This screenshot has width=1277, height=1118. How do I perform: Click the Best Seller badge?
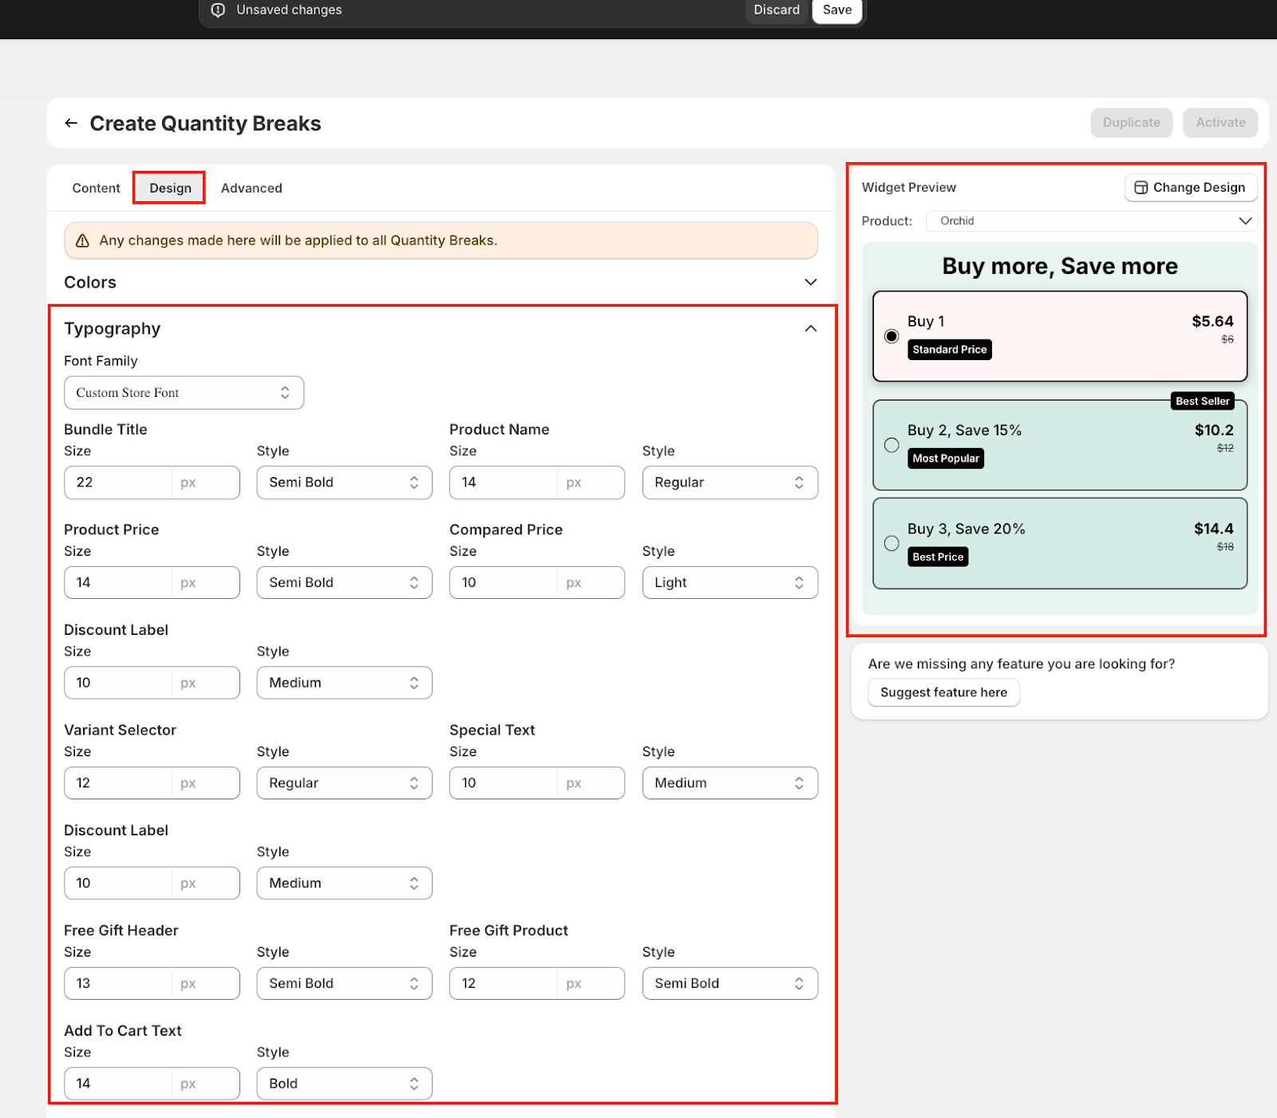click(1202, 401)
